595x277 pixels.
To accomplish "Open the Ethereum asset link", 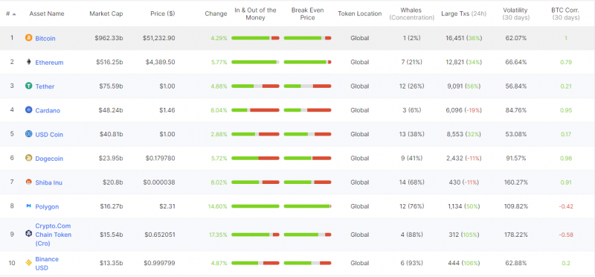I will click(49, 63).
